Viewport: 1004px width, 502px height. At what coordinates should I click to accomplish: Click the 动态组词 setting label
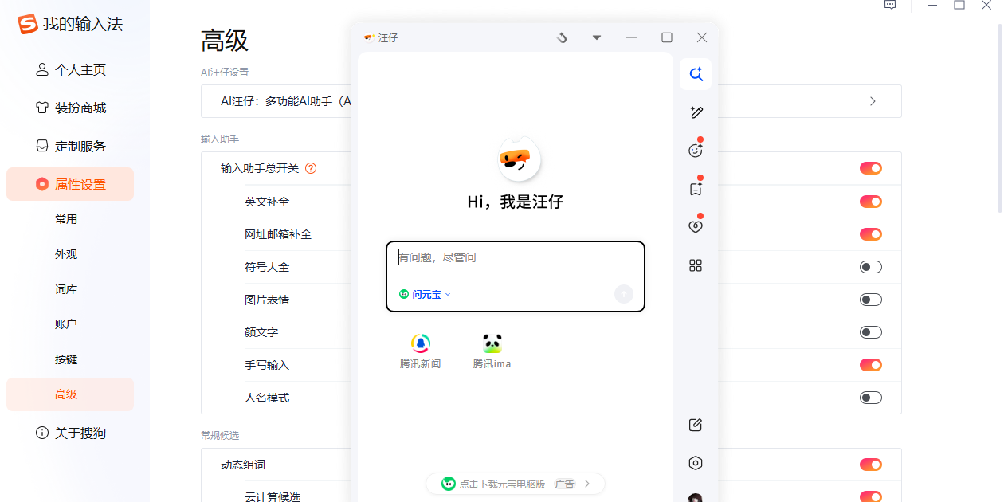[243, 465]
